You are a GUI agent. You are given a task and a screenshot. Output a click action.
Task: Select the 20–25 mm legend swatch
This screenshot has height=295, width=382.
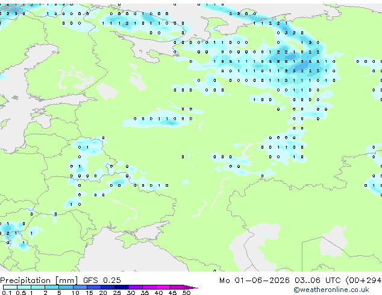107,287
